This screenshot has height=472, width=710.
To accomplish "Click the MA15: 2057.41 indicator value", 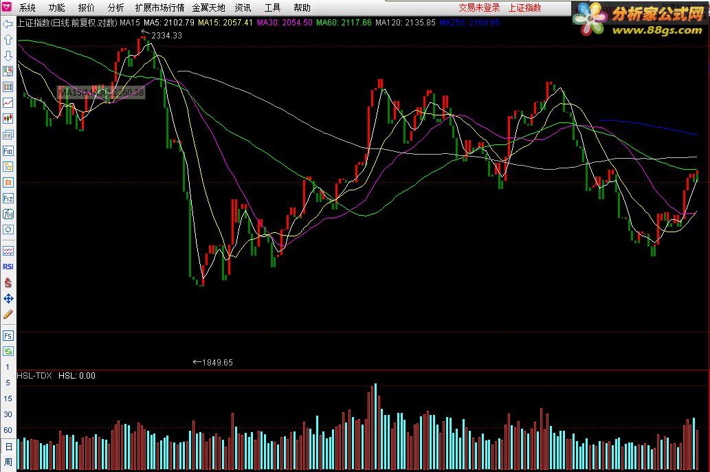I will click(225, 23).
